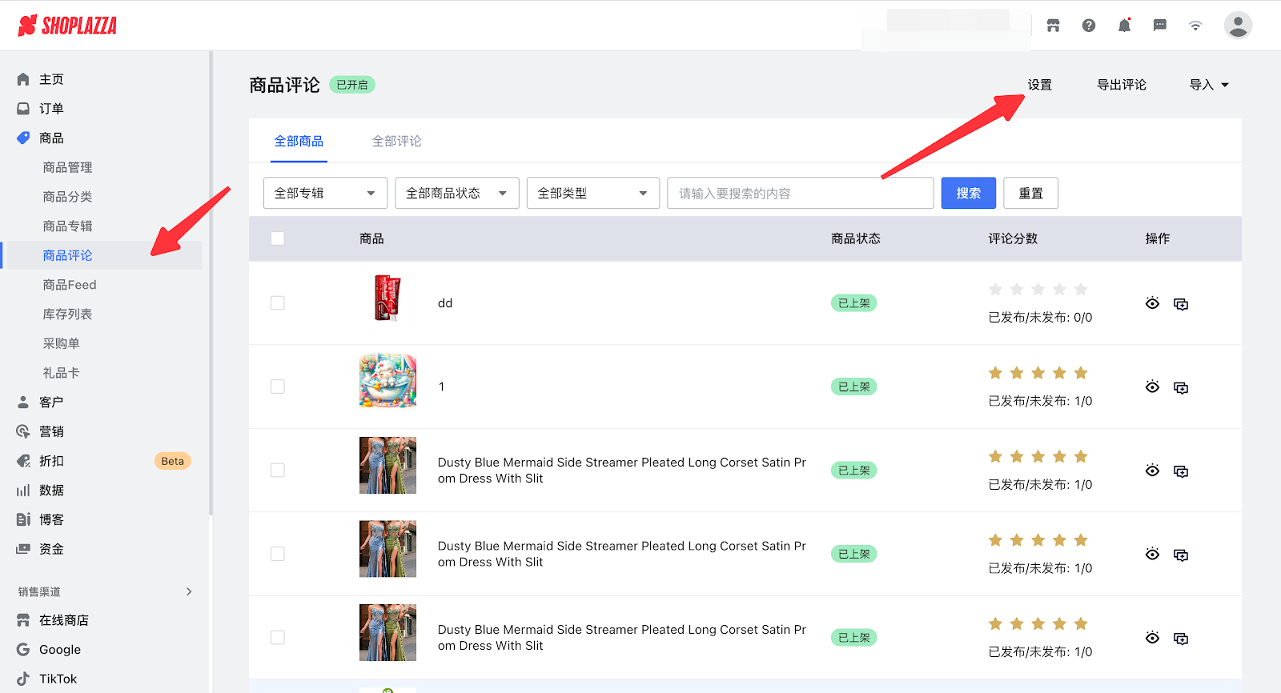The height and width of the screenshot is (693, 1281).
Task: Click the search content input field
Action: point(800,193)
